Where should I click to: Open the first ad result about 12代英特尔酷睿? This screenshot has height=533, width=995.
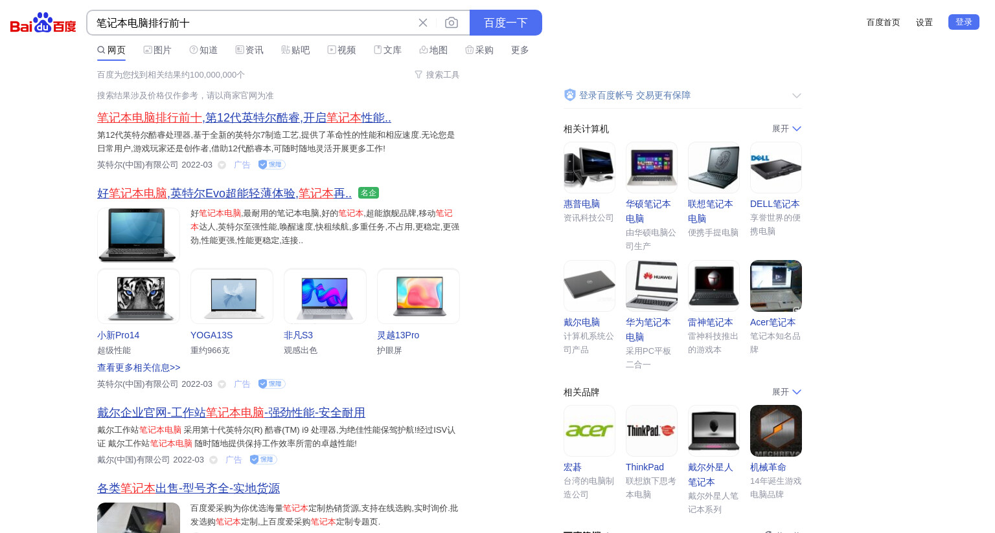coord(244,118)
